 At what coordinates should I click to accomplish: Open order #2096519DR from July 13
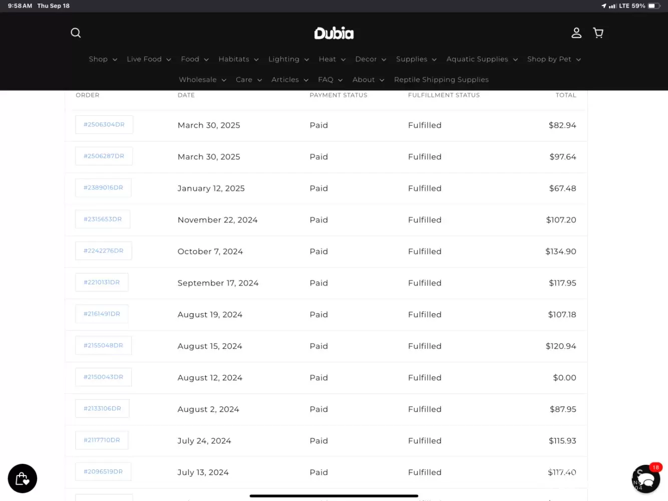coord(103,472)
